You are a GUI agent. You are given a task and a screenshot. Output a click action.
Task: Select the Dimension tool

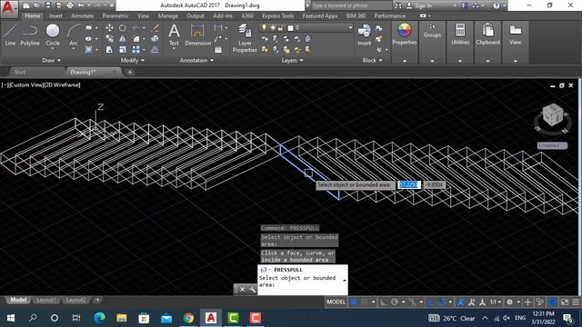[x=197, y=35]
